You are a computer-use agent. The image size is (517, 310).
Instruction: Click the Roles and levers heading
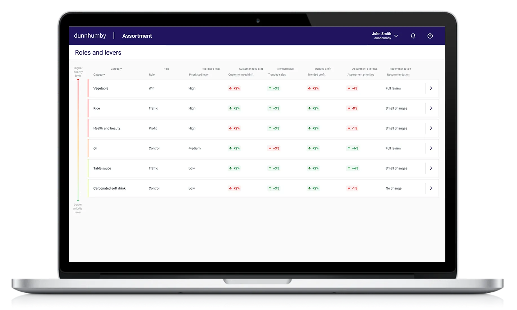98,52
